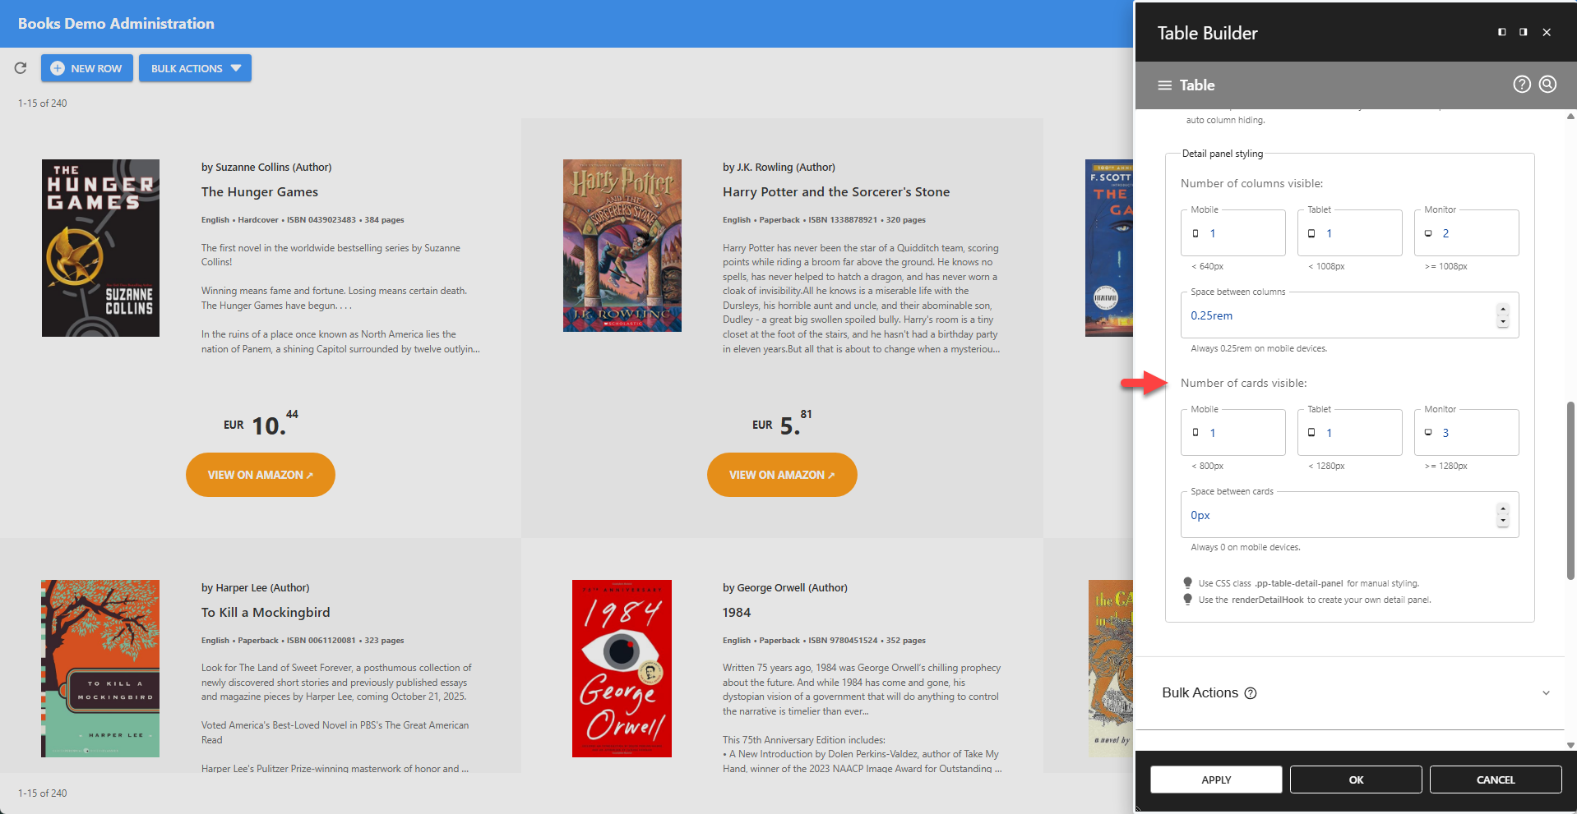Click the mobile icon in columns Mobile field
This screenshot has width=1577, height=814.
tap(1195, 233)
